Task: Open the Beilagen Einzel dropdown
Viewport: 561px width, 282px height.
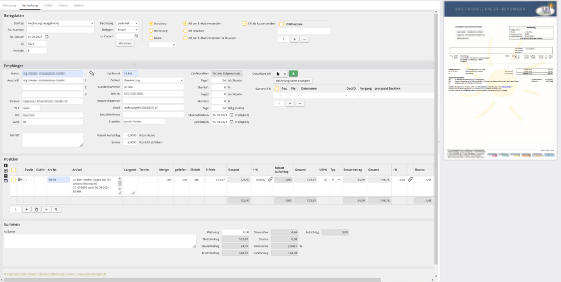Action: (x=127, y=30)
